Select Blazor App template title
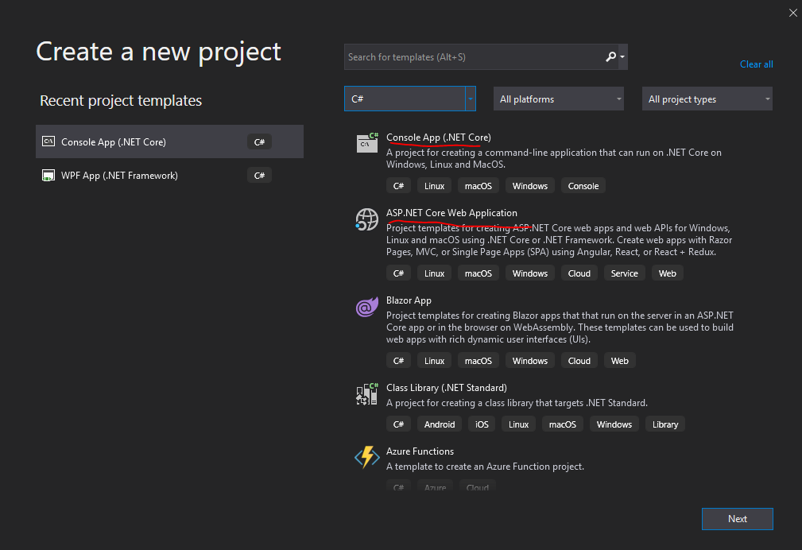 pyautogui.click(x=409, y=300)
